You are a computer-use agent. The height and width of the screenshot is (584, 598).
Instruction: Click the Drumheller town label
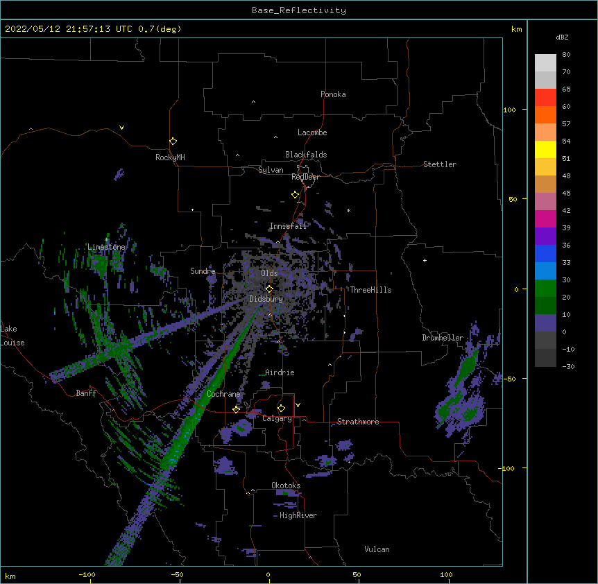[x=443, y=338]
